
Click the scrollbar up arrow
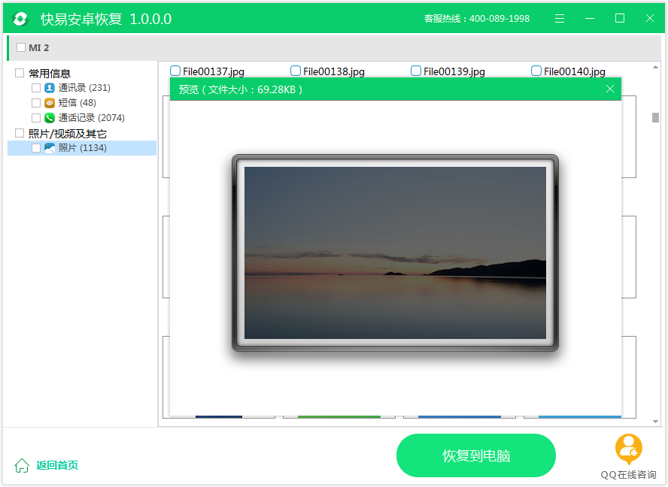pyautogui.click(x=655, y=67)
